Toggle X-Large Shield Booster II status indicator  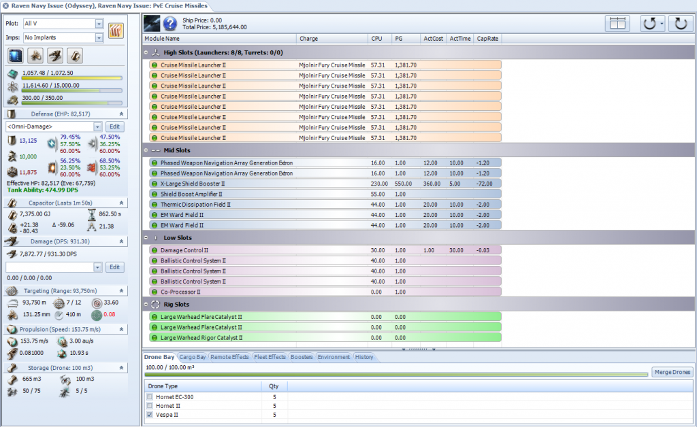tap(155, 184)
